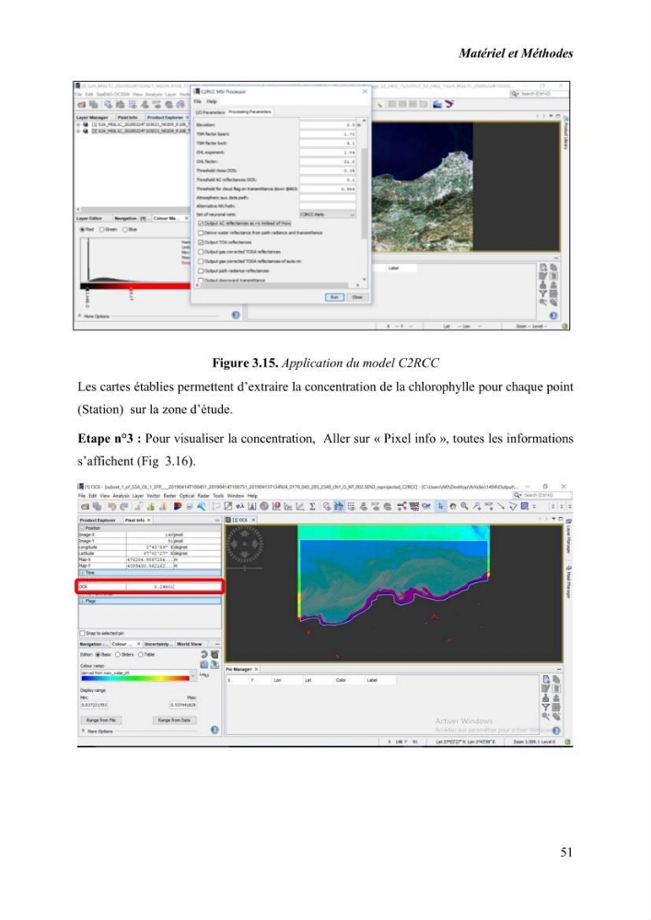Select the Draw Line tool in the lower SNAP toolbar
The width and height of the screenshot is (651, 920).
point(501,506)
